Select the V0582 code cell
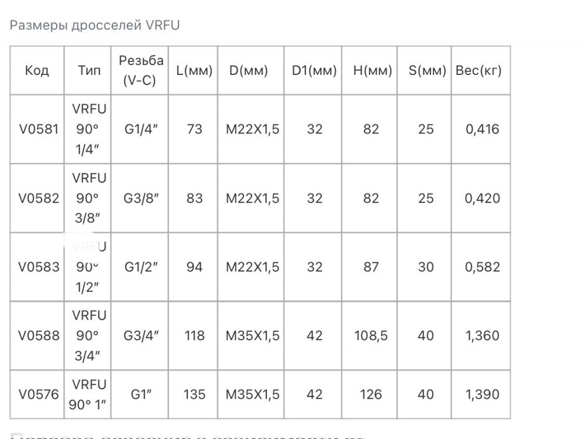Screen dimensions: 585x439 [39, 198]
